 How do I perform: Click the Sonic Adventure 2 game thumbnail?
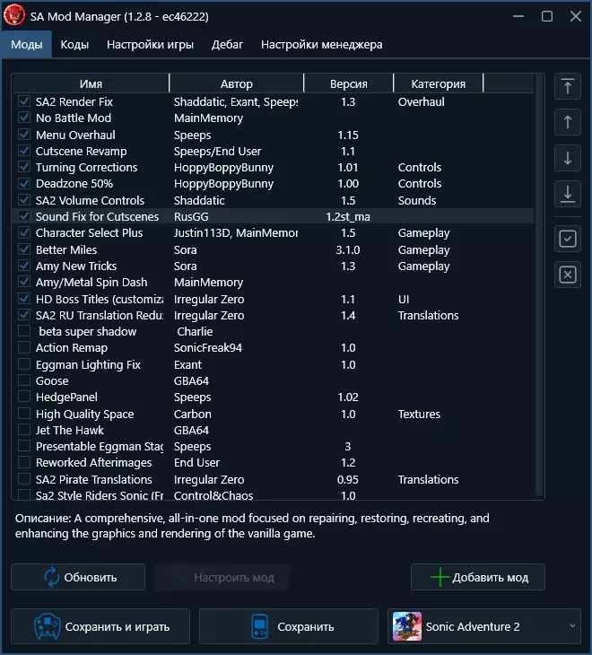[x=406, y=626]
